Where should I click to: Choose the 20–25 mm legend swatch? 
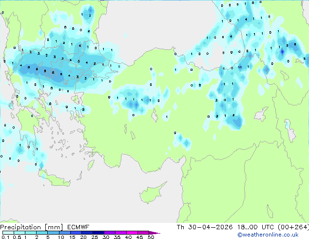(x=87, y=233)
